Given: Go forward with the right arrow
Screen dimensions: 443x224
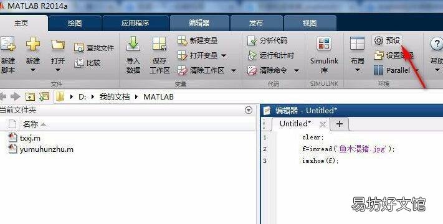Looking at the screenshot, I should pos(15,97).
